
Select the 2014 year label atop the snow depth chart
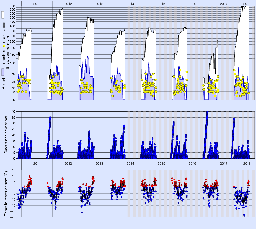pos(130,3)
